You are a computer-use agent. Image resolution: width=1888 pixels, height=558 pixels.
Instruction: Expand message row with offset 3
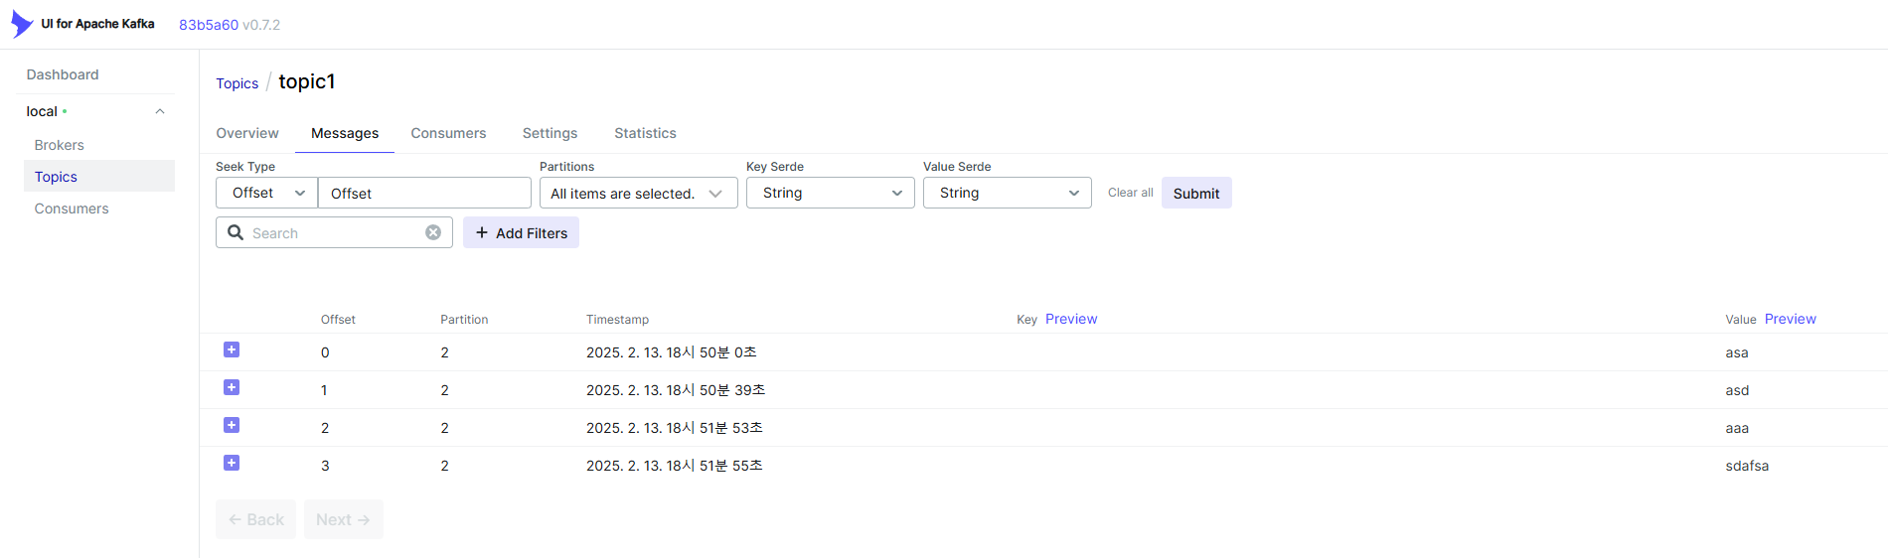click(232, 463)
